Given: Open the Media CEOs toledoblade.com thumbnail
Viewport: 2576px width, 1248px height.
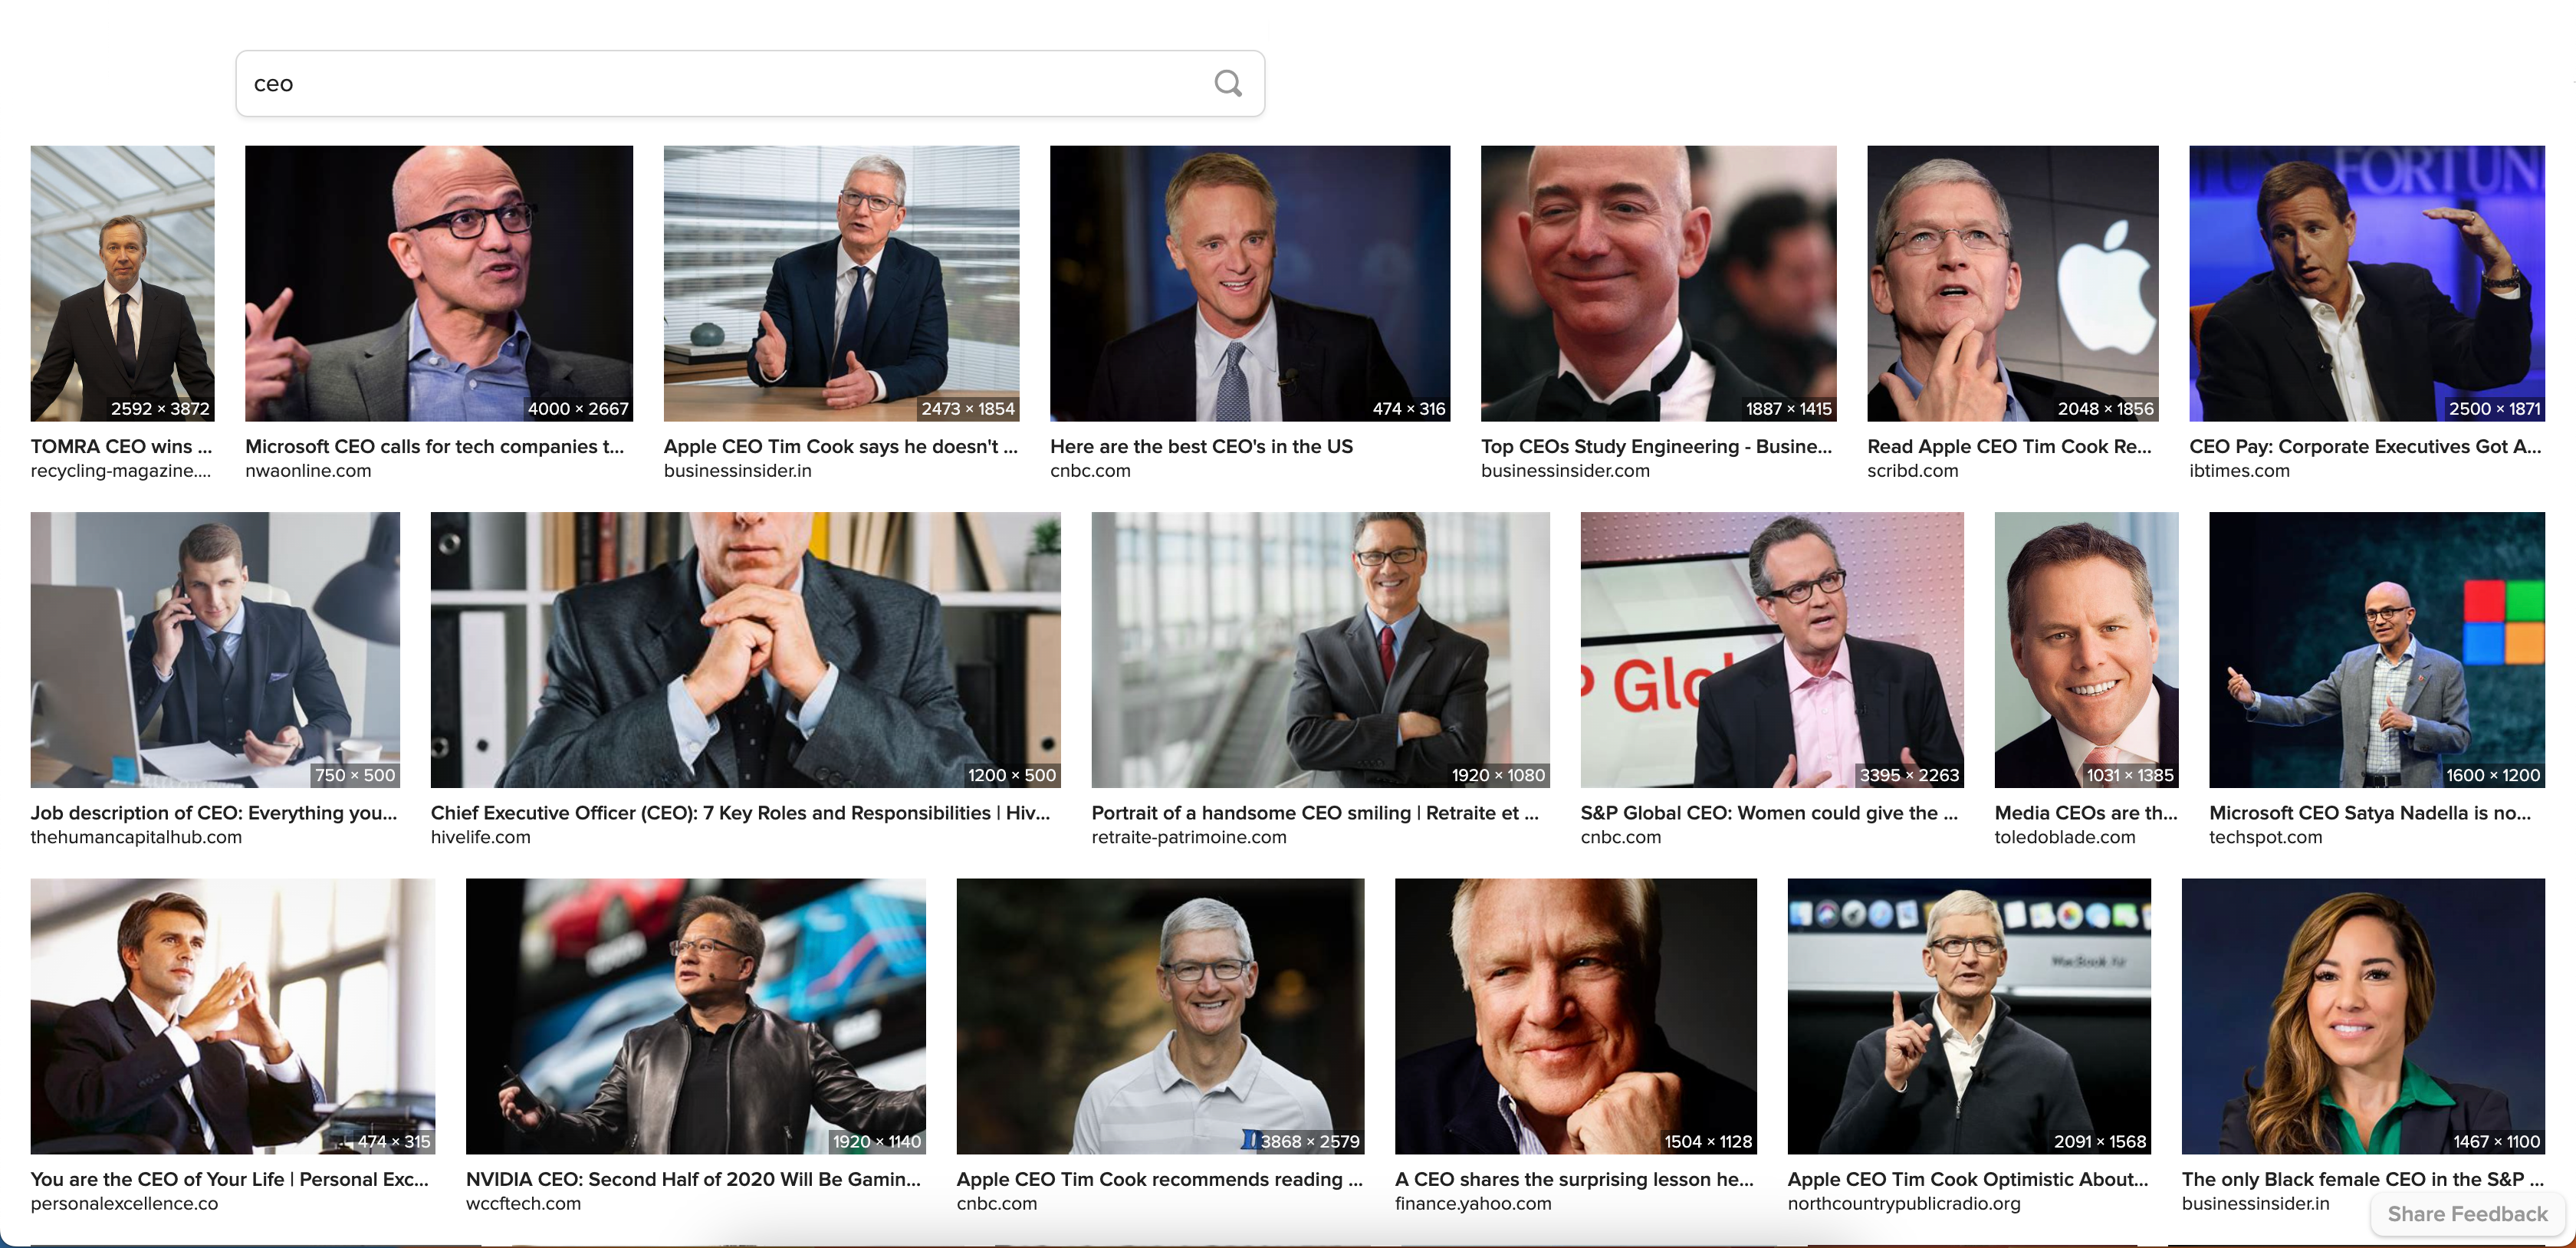Looking at the screenshot, I should (2086, 650).
